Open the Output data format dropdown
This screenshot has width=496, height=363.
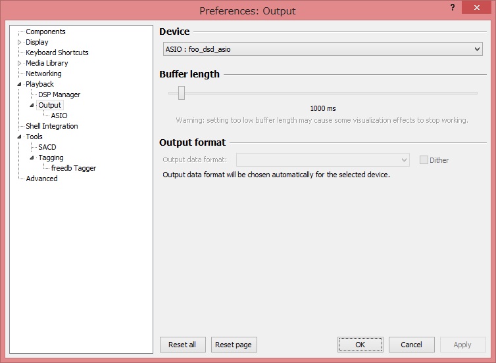[x=322, y=160]
